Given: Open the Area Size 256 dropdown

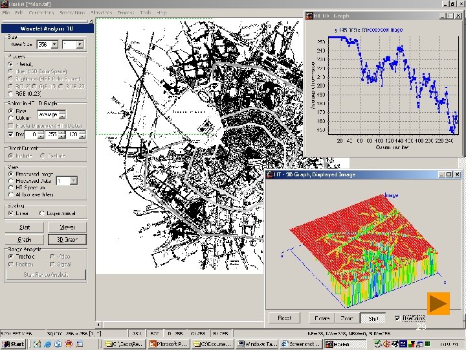Looking at the screenshot, I should 54,45.
